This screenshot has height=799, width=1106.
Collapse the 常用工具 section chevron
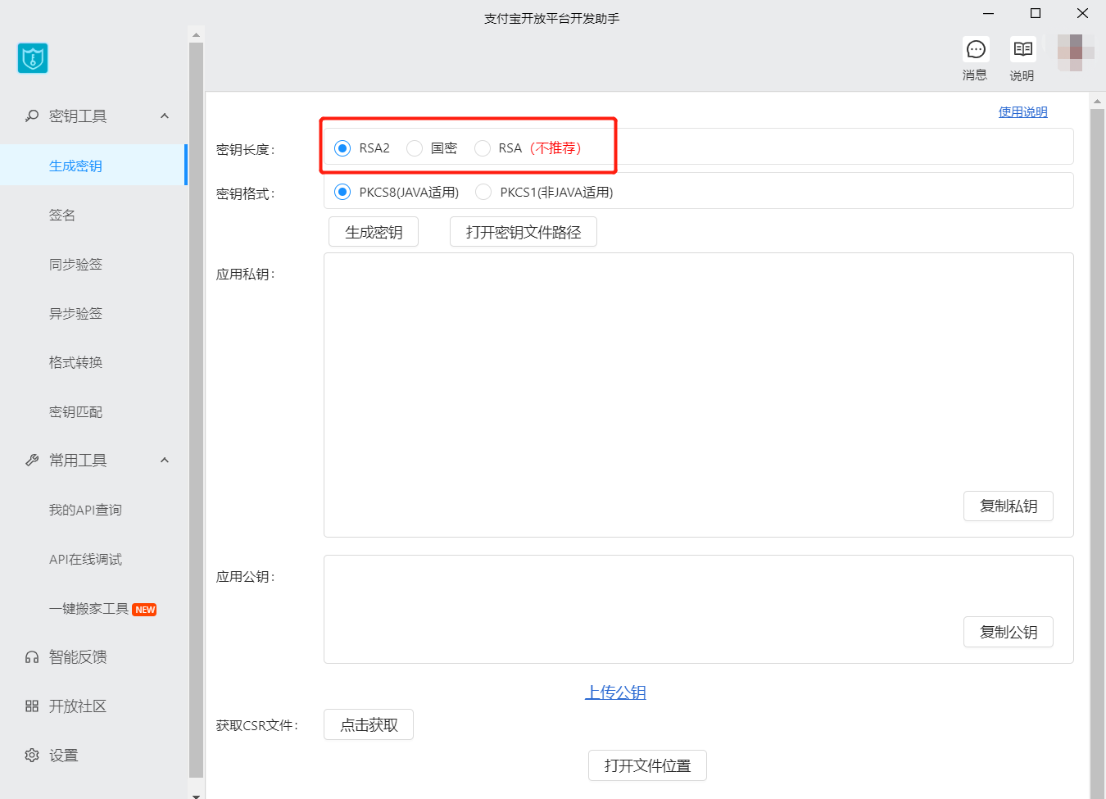pyautogui.click(x=165, y=460)
